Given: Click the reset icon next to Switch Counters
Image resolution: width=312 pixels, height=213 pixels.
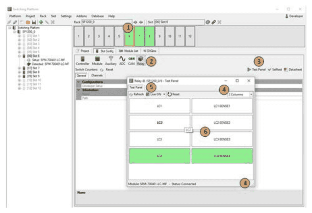Looking at the screenshot, I should (x=102, y=70).
